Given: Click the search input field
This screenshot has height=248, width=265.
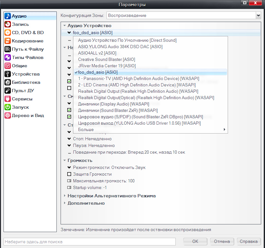Looking at the screenshot, I should click(89, 242).
